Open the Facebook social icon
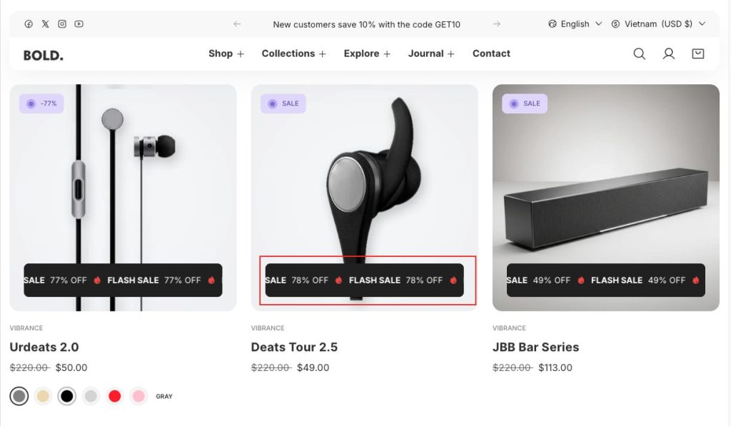 point(29,24)
